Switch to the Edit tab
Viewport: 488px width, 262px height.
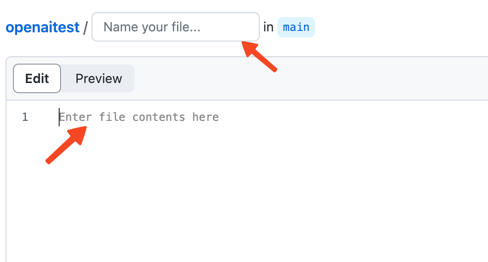[37, 78]
